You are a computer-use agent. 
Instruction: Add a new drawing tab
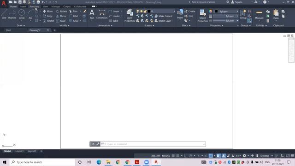coord(55,30)
